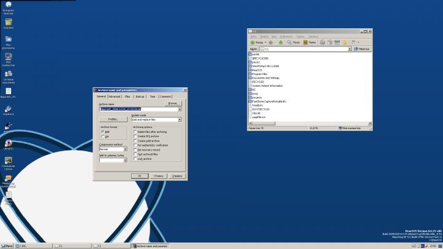The width and height of the screenshot is (443, 249).
Task: Open the Search tool in explorer toolbar
Action: coord(293,42)
